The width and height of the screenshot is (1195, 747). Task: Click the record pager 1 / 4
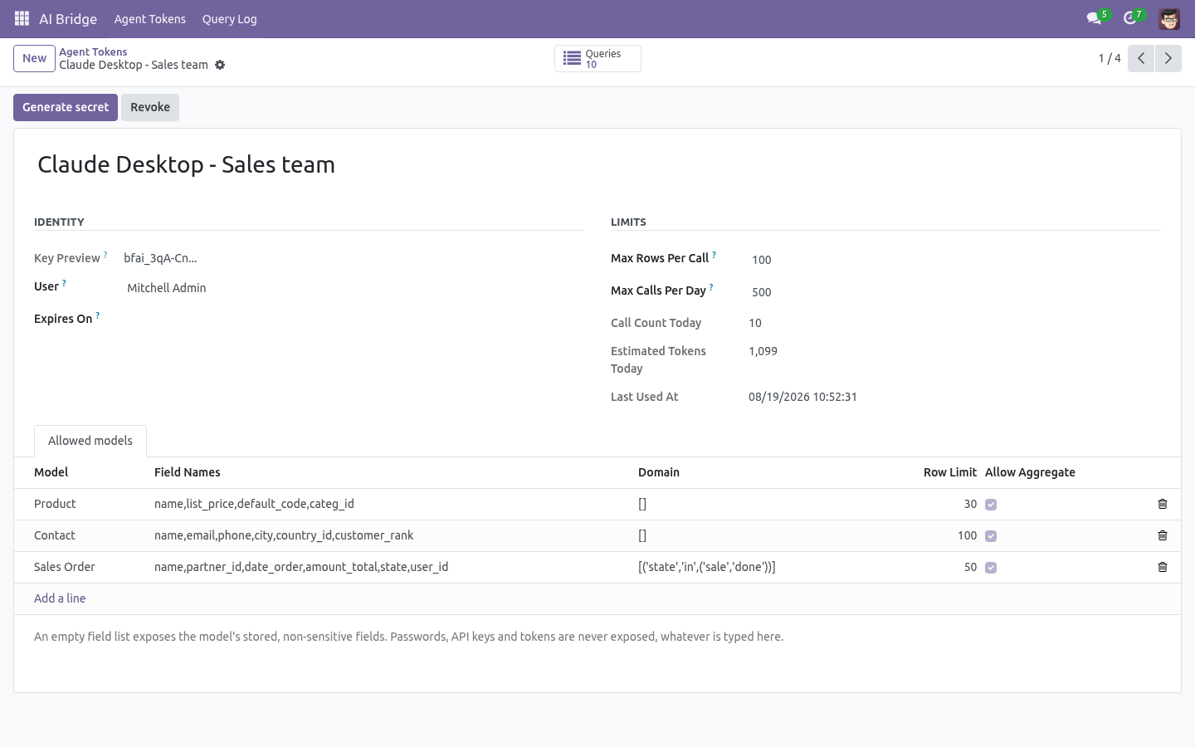pyautogui.click(x=1110, y=58)
